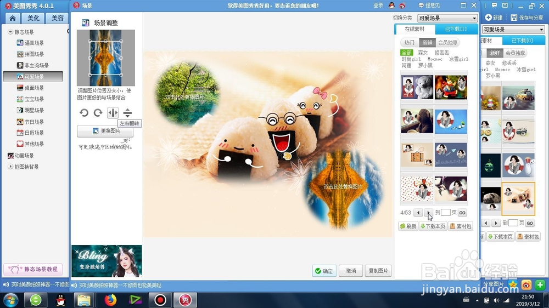Click the speaker icon in the status bar
The height and width of the screenshot is (308, 549).
tap(74, 286)
